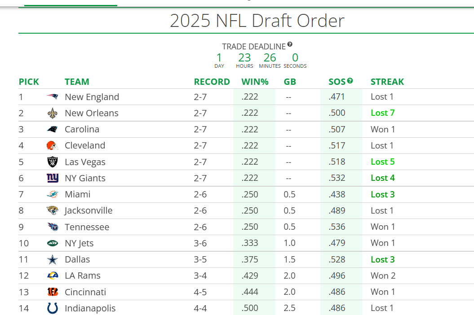Sort by the STREAK column header
The image size is (474, 315).
[387, 82]
